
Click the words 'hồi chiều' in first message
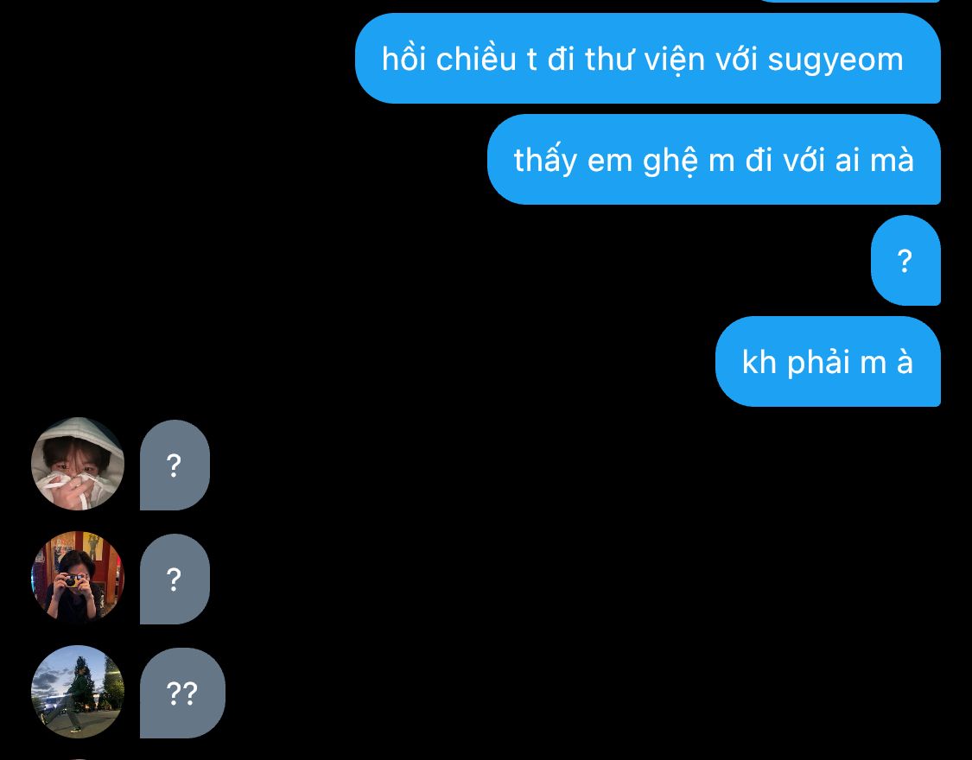click(x=449, y=59)
